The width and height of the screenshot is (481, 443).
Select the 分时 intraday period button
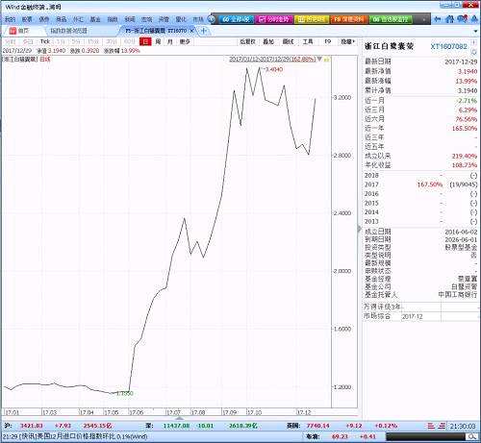point(10,41)
